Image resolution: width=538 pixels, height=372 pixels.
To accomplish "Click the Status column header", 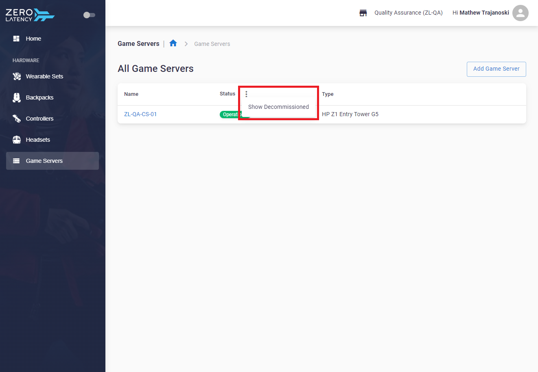I will [227, 94].
